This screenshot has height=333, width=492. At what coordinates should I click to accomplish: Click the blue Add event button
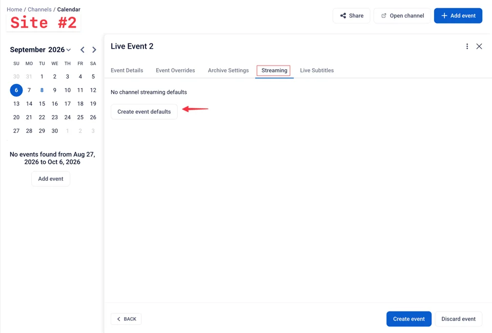click(458, 16)
